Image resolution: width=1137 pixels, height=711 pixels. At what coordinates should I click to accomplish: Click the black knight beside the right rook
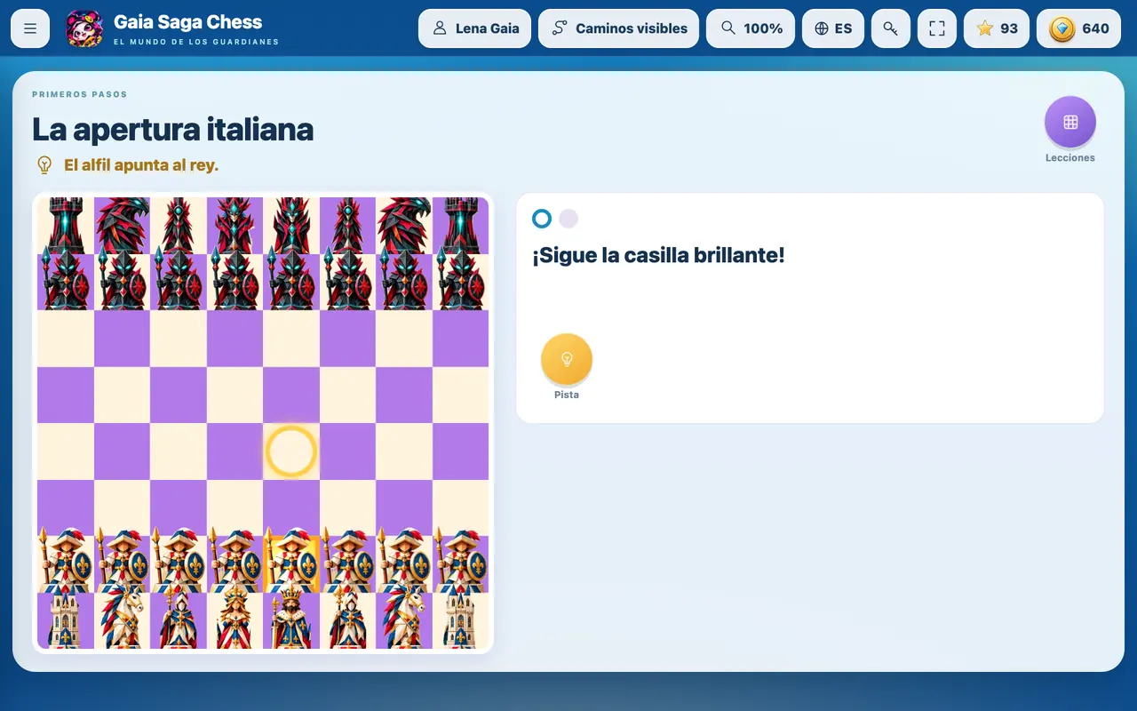coord(404,226)
